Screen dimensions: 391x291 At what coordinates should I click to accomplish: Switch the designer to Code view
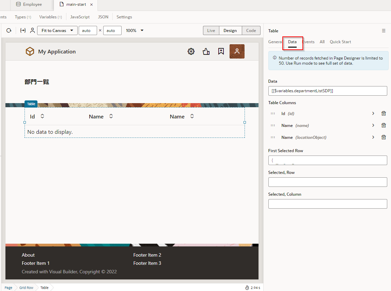[251, 31]
